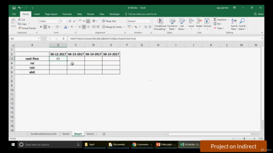Add a new sheet with plus button
This screenshot has height=153, width=273.
coord(104,134)
